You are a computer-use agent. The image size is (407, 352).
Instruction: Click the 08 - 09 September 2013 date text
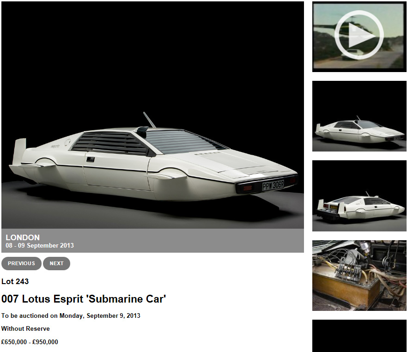(40, 245)
